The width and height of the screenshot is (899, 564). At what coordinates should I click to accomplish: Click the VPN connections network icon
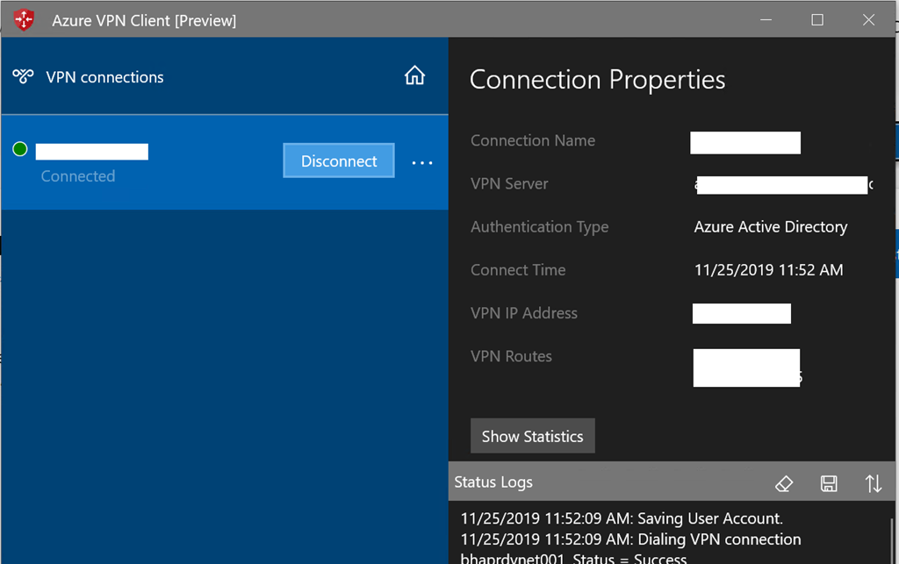pyautogui.click(x=23, y=77)
